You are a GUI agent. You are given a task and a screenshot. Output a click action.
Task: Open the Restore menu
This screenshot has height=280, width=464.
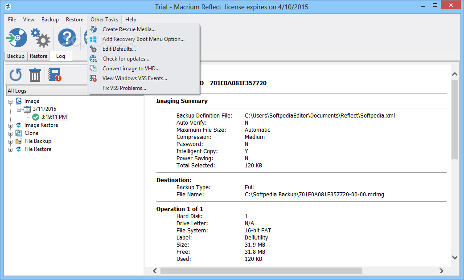(x=74, y=20)
